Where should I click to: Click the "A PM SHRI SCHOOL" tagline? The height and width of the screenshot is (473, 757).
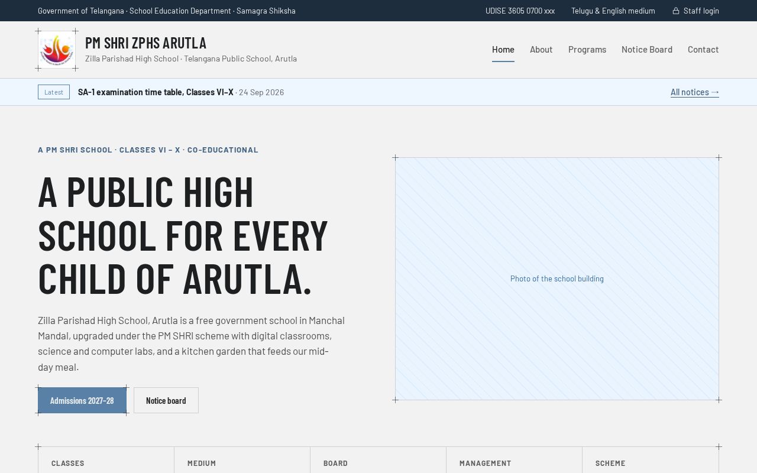point(148,150)
